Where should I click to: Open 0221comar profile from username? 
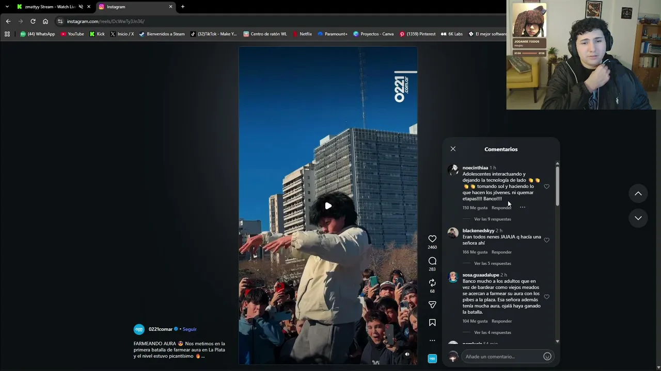click(161, 329)
